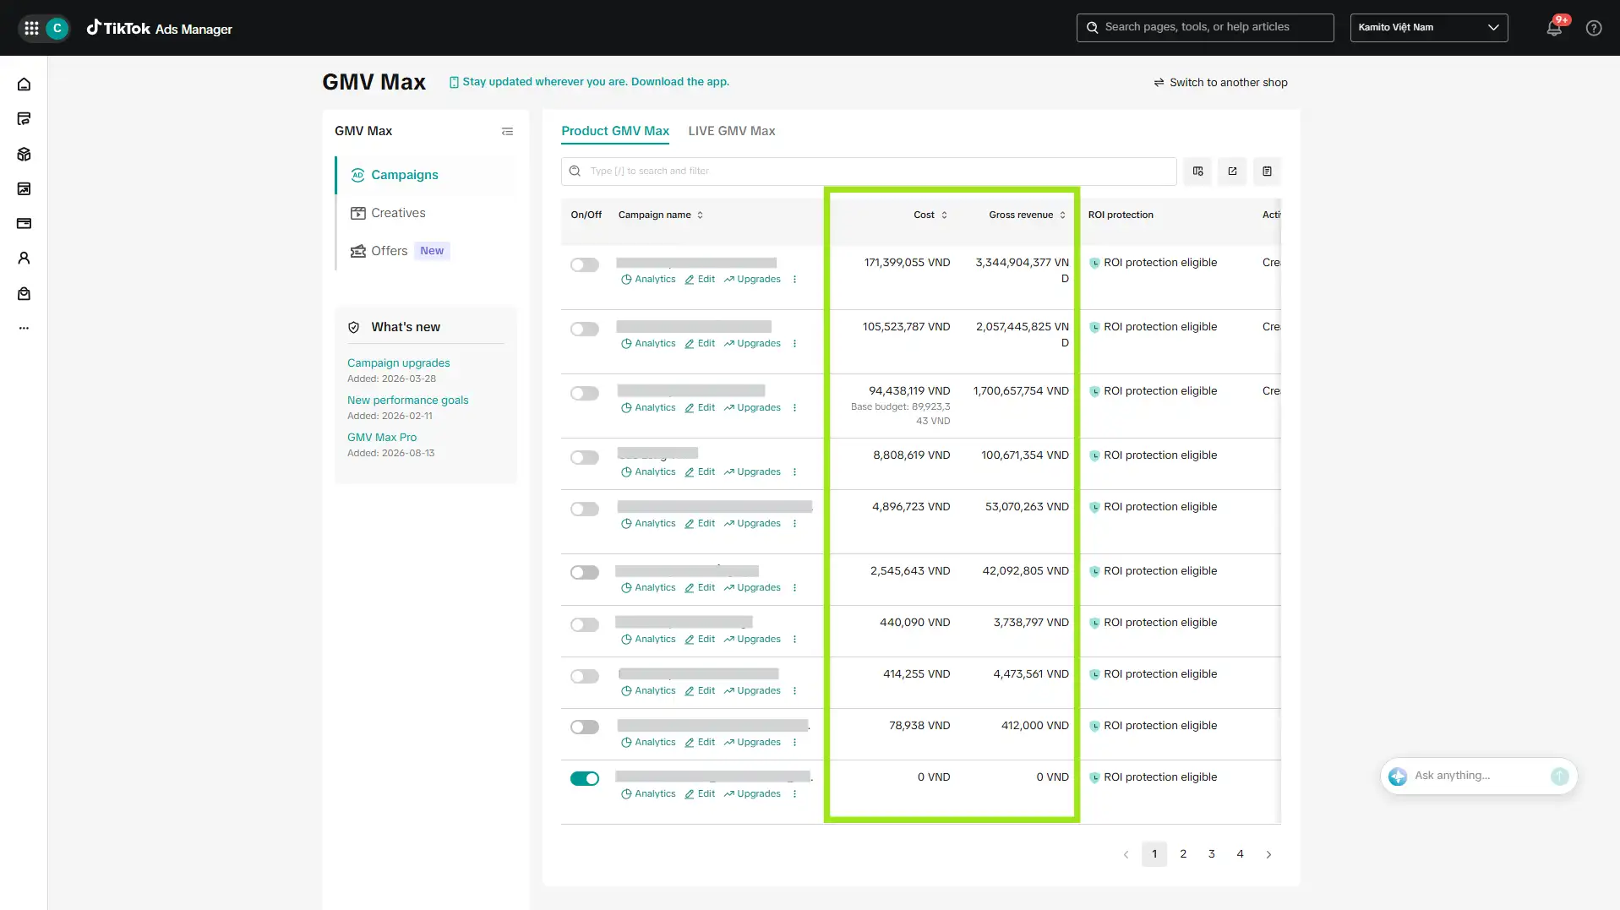Click the notification bell icon
The height and width of the screenshot is (910, 1620).
click(1553, 28)
